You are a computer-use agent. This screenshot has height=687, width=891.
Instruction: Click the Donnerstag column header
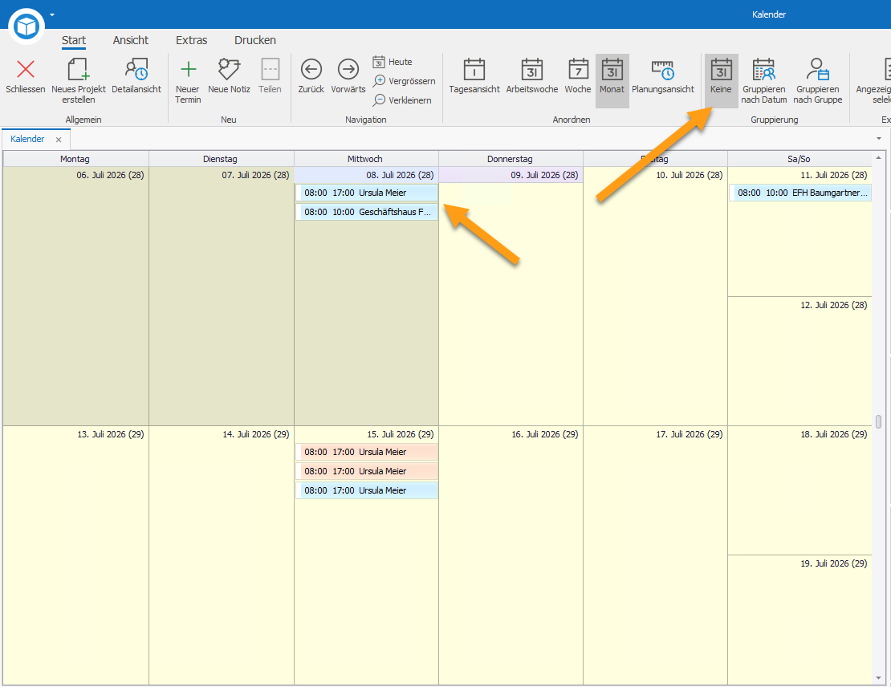point(511,159)
